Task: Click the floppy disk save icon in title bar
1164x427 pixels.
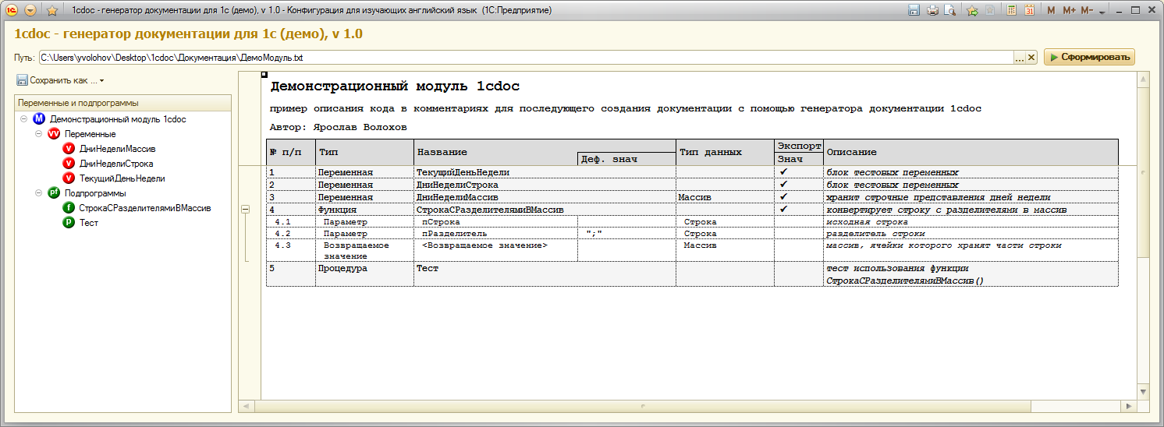Action: [x=914, y=10]
